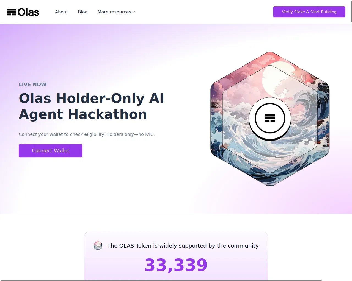Image resolution: width=352 pixels, height=281 pixels.
Task: Click the horizontal scrollbar at bottom of page
Action: click(161, 280)
